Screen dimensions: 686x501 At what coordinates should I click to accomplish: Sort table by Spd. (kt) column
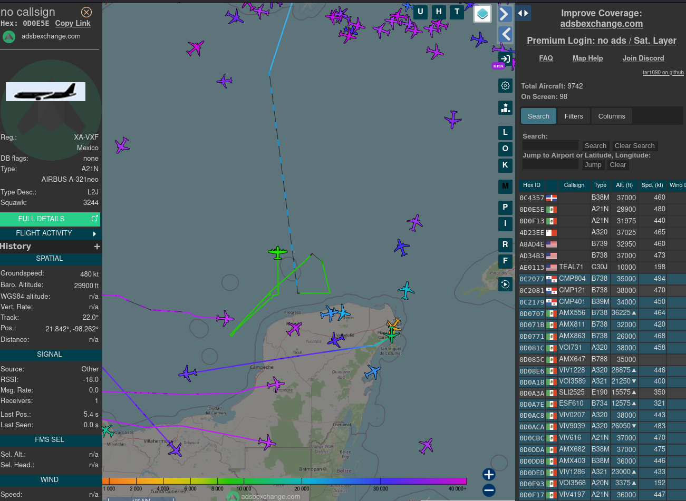click(652, 185)
